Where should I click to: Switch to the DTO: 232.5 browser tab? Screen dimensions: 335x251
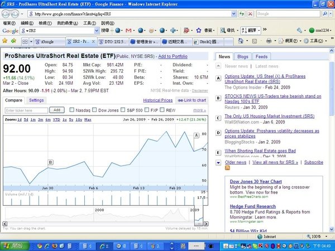[x=113, y=42]
